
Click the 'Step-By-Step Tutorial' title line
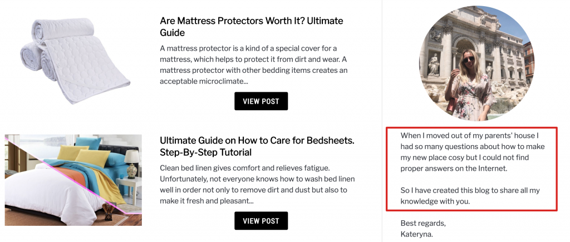click(205, 152)
